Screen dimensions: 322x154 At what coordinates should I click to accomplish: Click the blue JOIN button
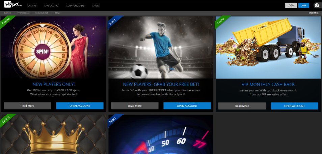coord(304,5)
